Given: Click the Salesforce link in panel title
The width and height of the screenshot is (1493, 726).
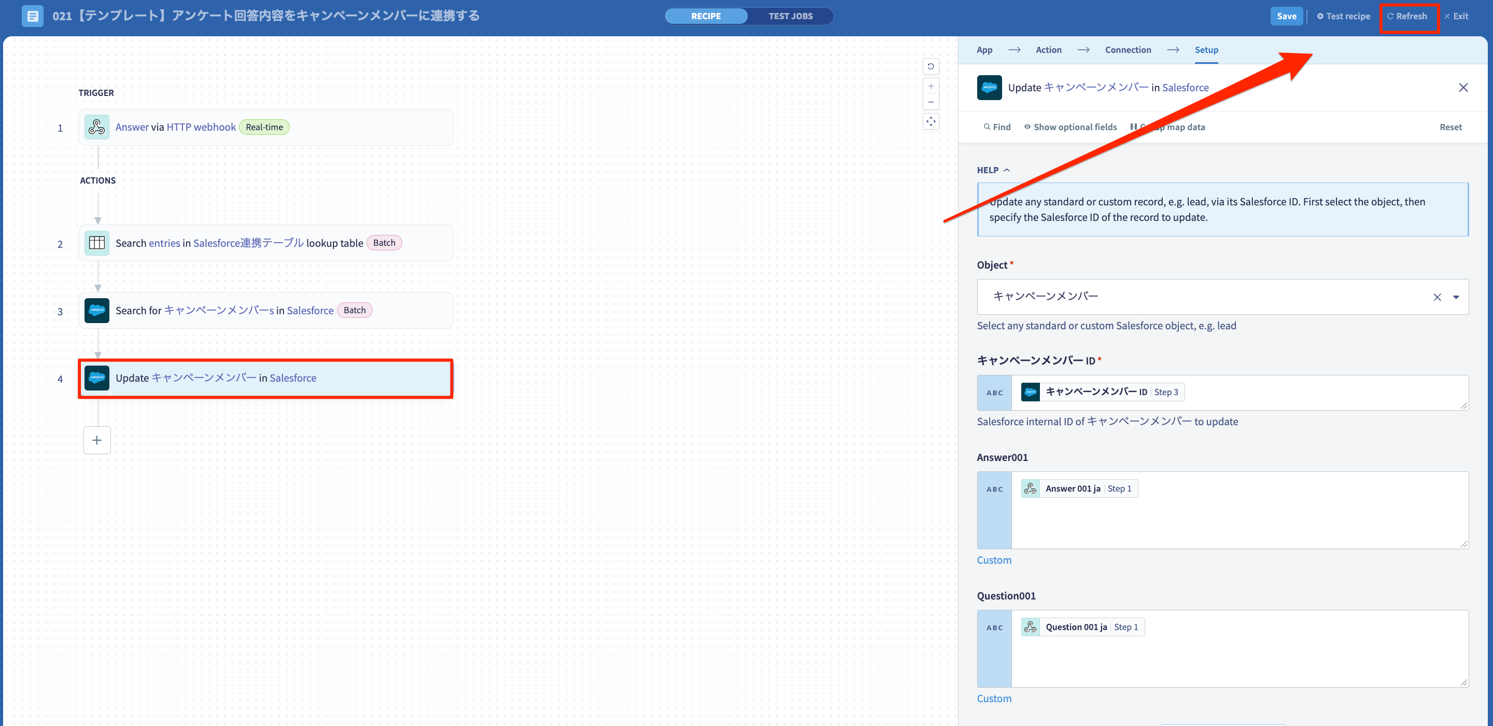Looking at the screenshot, I should click(1185, 88).
